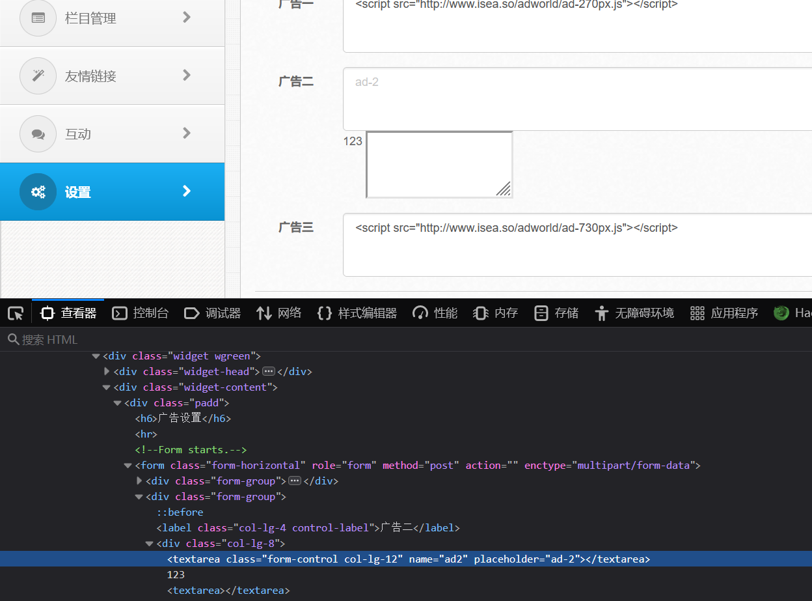
Task: Click the ellipsis badge in widget-head row
Action: (x=269, y=372)
